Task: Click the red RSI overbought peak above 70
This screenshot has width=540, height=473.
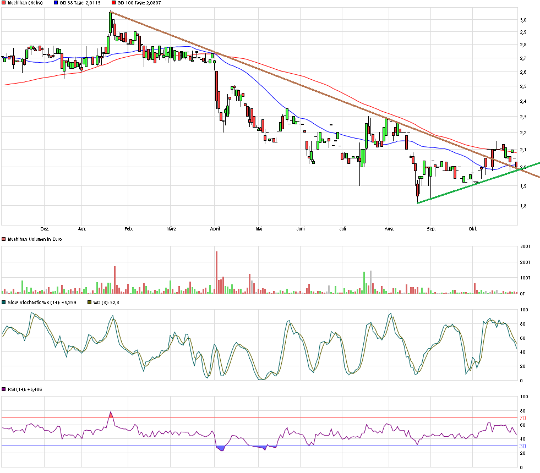Action: [x=111, y=415]
